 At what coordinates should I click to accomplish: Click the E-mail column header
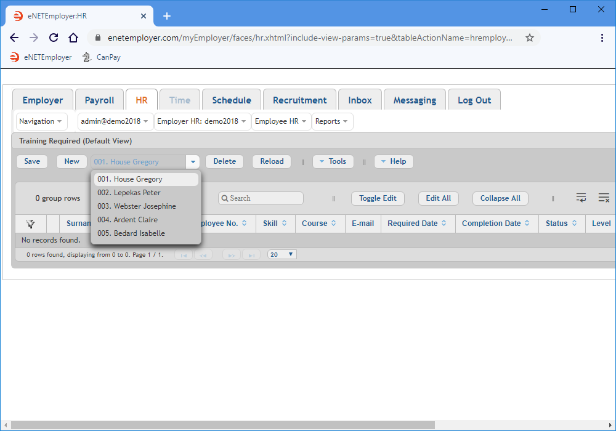click(x=363, y=224)
